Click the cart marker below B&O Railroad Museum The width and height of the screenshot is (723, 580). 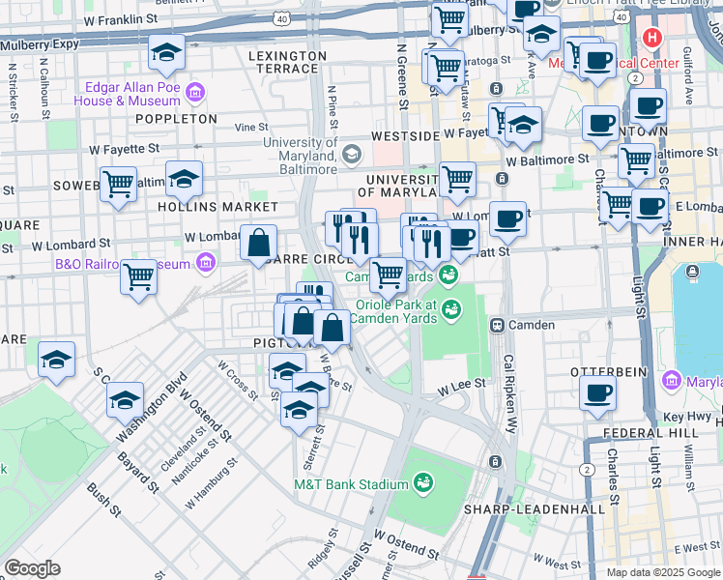[139, 279]
